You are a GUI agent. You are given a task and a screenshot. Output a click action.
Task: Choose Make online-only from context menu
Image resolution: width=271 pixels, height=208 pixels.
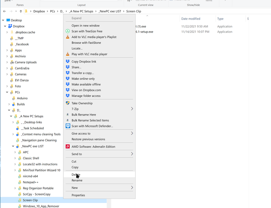(x=83, y=79)
